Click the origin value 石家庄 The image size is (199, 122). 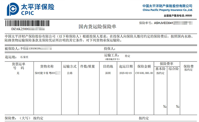tap(24, 57)
